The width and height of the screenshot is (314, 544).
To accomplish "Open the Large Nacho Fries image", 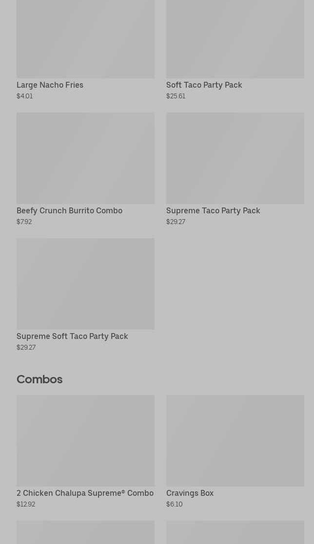I will click(x=85, y=39).
